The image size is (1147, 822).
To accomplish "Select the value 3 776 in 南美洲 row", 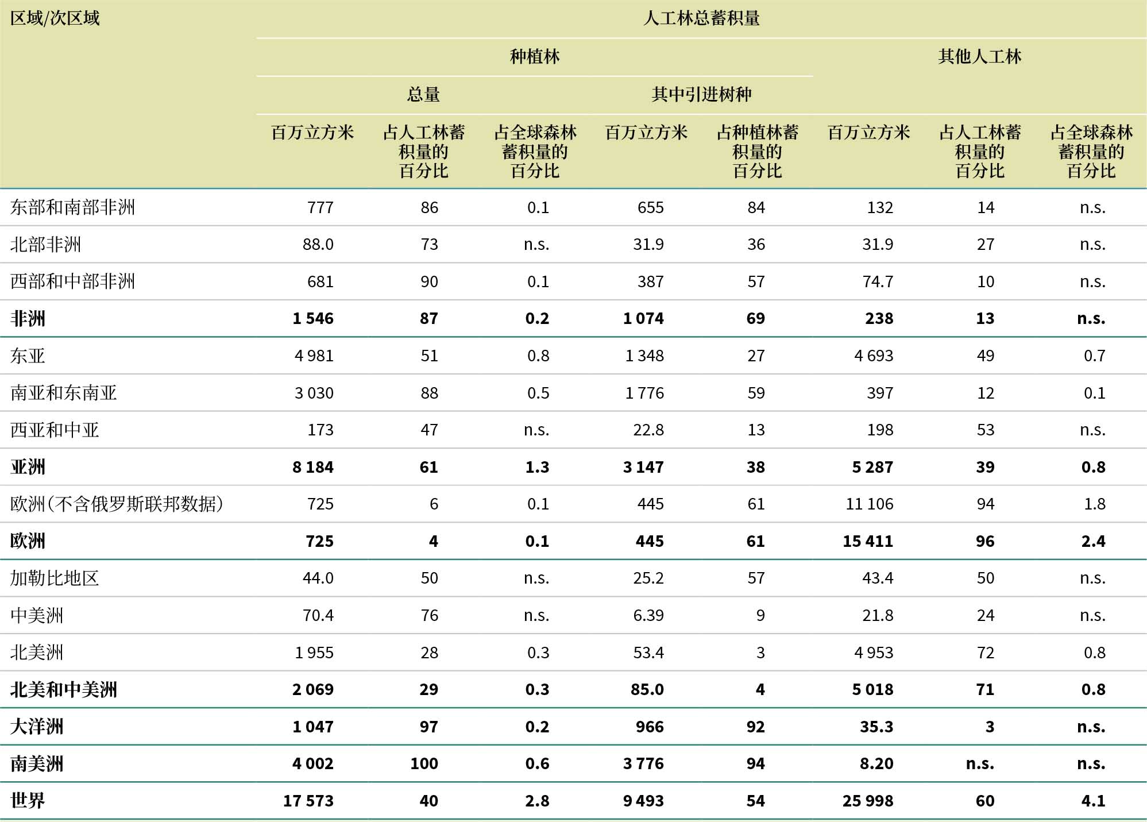I will [x=643, y=763].
